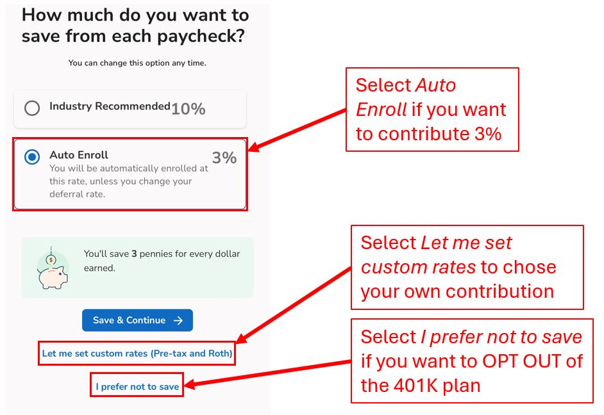Click the 3 pennies savings message

[x=162, y=261]
